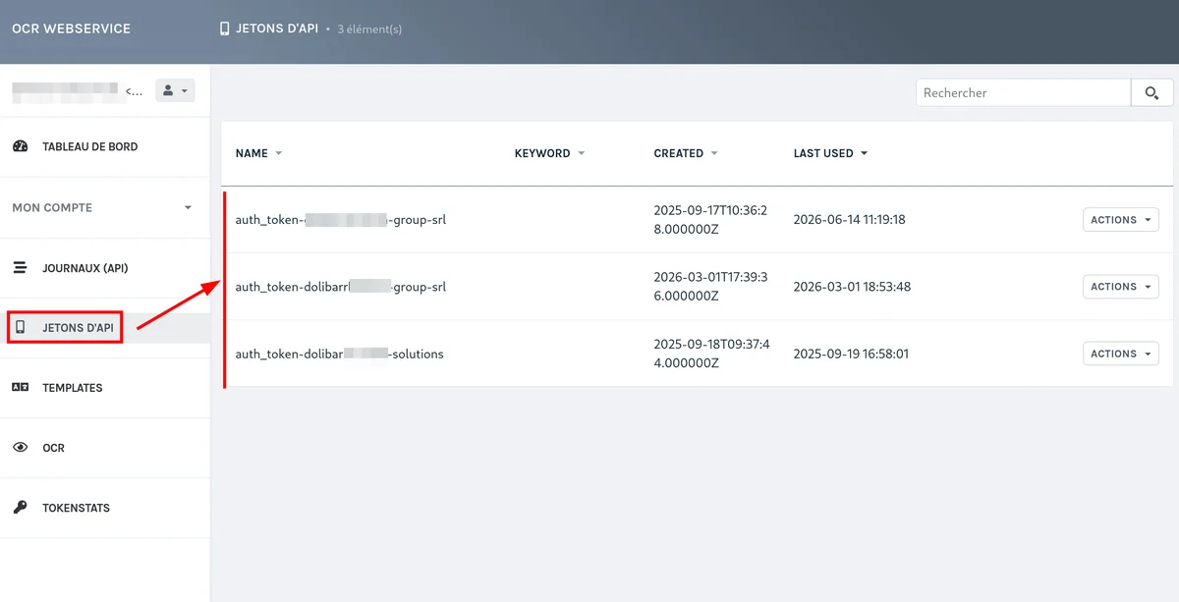Click the created date 2025-09-18T09:37:44
Screen dimensions: 1179x602
click(x=711, y=354)
